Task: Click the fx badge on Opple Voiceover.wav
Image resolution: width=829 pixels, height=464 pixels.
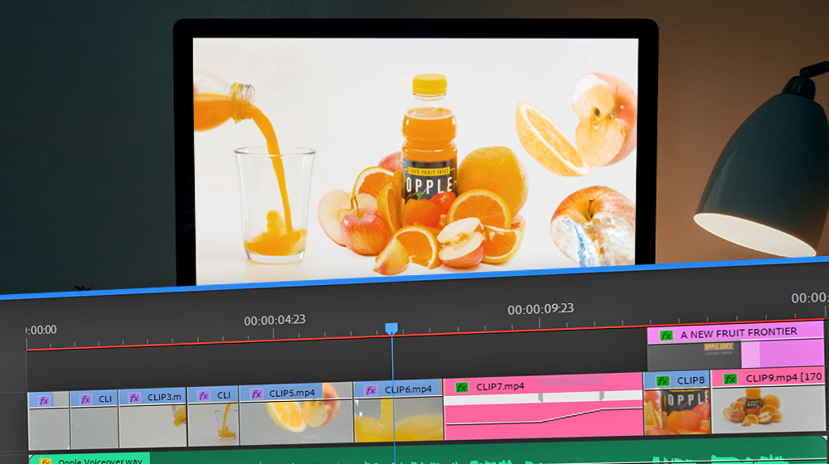Action: (46, 462)
